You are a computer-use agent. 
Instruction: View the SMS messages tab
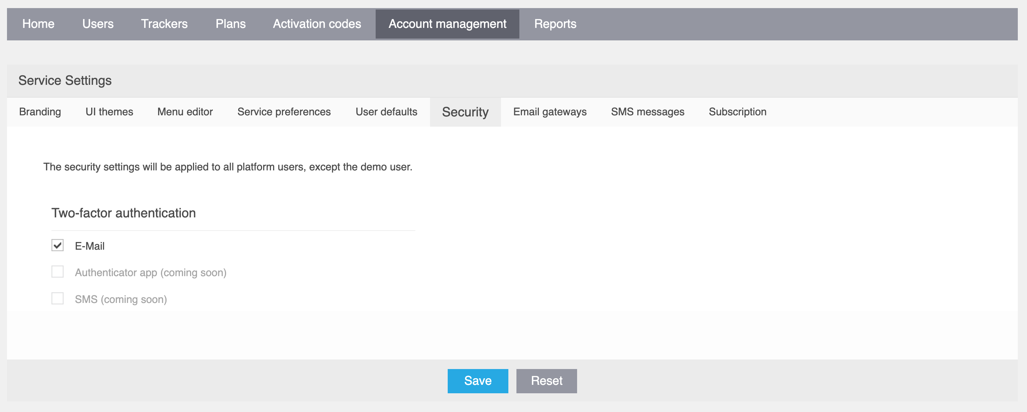click(647, 112)
